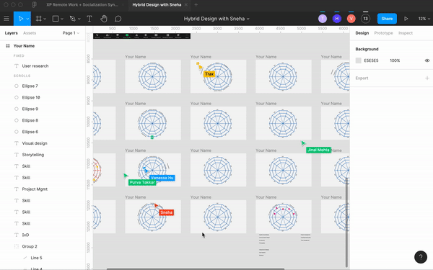Open Move tool options arrow
This screenshot has height=270, width=433.
click(x=27, y=19)
